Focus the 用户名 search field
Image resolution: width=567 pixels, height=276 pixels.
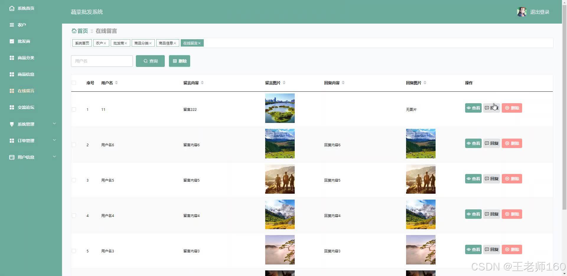pos(102,61)
